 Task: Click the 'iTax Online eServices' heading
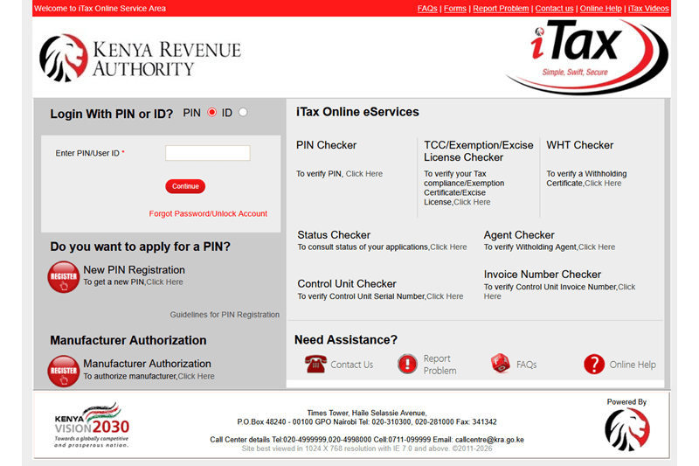click(x=357, y=112)
